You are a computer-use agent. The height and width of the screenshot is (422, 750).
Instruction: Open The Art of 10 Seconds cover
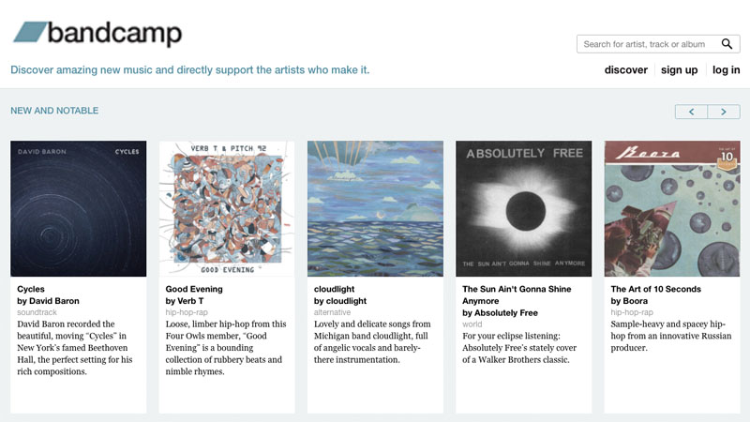[x=672, y=208]
